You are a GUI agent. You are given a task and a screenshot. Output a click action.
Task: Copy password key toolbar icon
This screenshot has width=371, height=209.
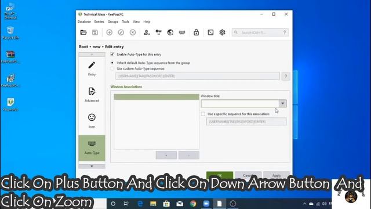click(x=158, y=33)
